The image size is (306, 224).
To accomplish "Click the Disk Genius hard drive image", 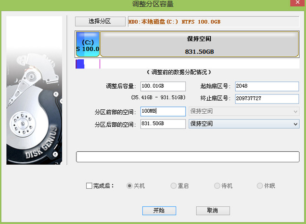I will tap(34, 90).
